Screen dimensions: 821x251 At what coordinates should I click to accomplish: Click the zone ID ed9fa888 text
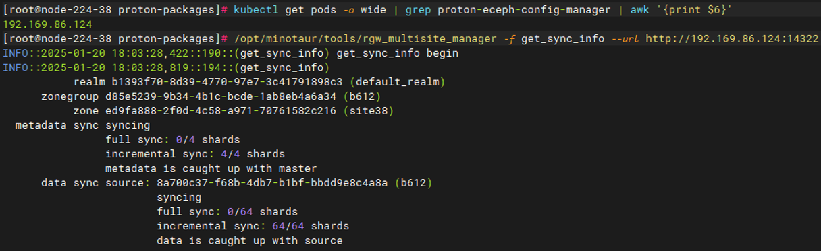(x=220, y=110)
